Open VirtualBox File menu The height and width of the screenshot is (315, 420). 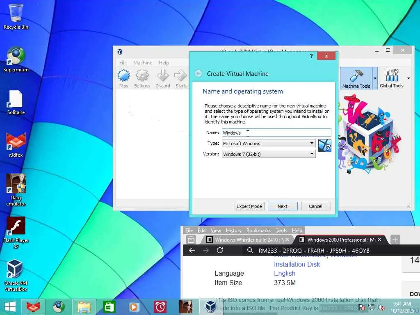[123, 62]
